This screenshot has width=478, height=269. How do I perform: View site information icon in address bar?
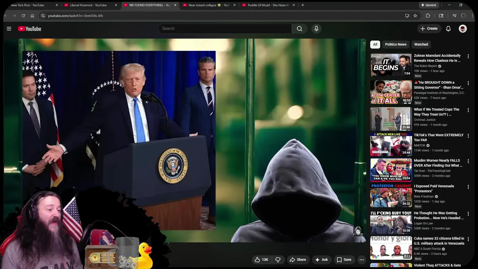point(43,16)
